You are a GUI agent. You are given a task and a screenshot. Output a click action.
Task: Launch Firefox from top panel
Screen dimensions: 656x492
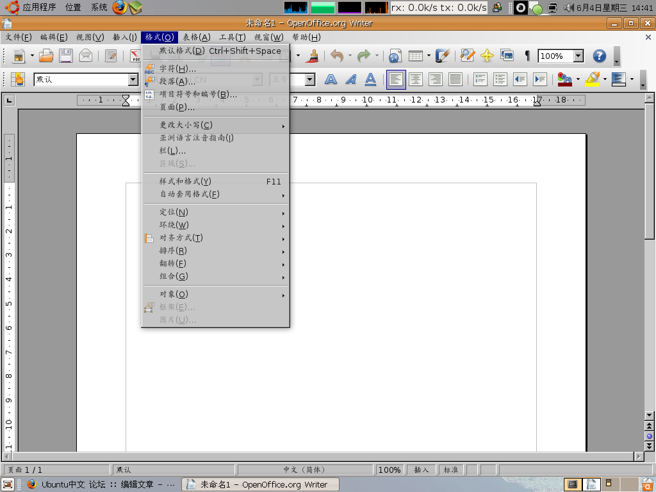click(x=120, y=7)
